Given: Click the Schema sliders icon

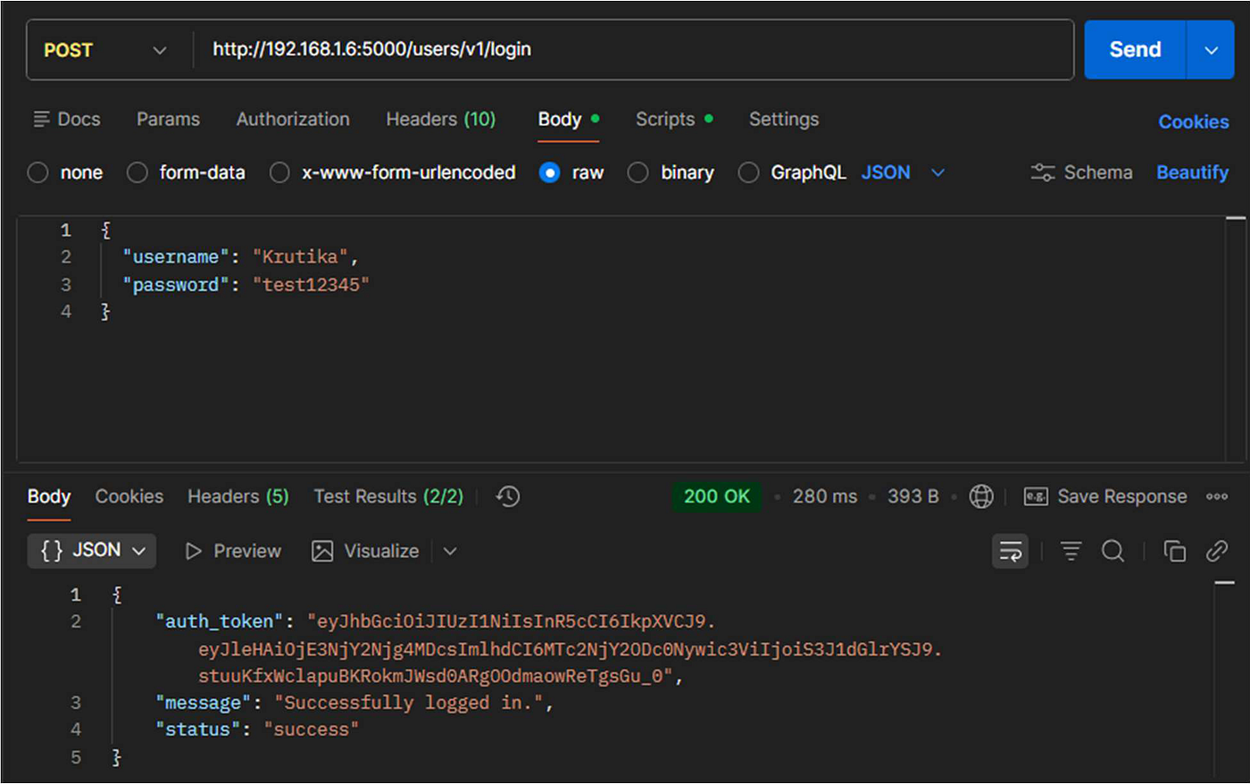Looking at the screenshot, I should (x=1043, y=172).
